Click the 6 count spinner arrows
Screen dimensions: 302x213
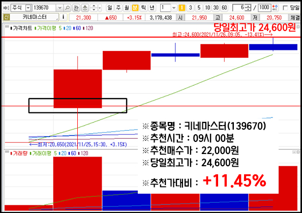tap(249, 8)
